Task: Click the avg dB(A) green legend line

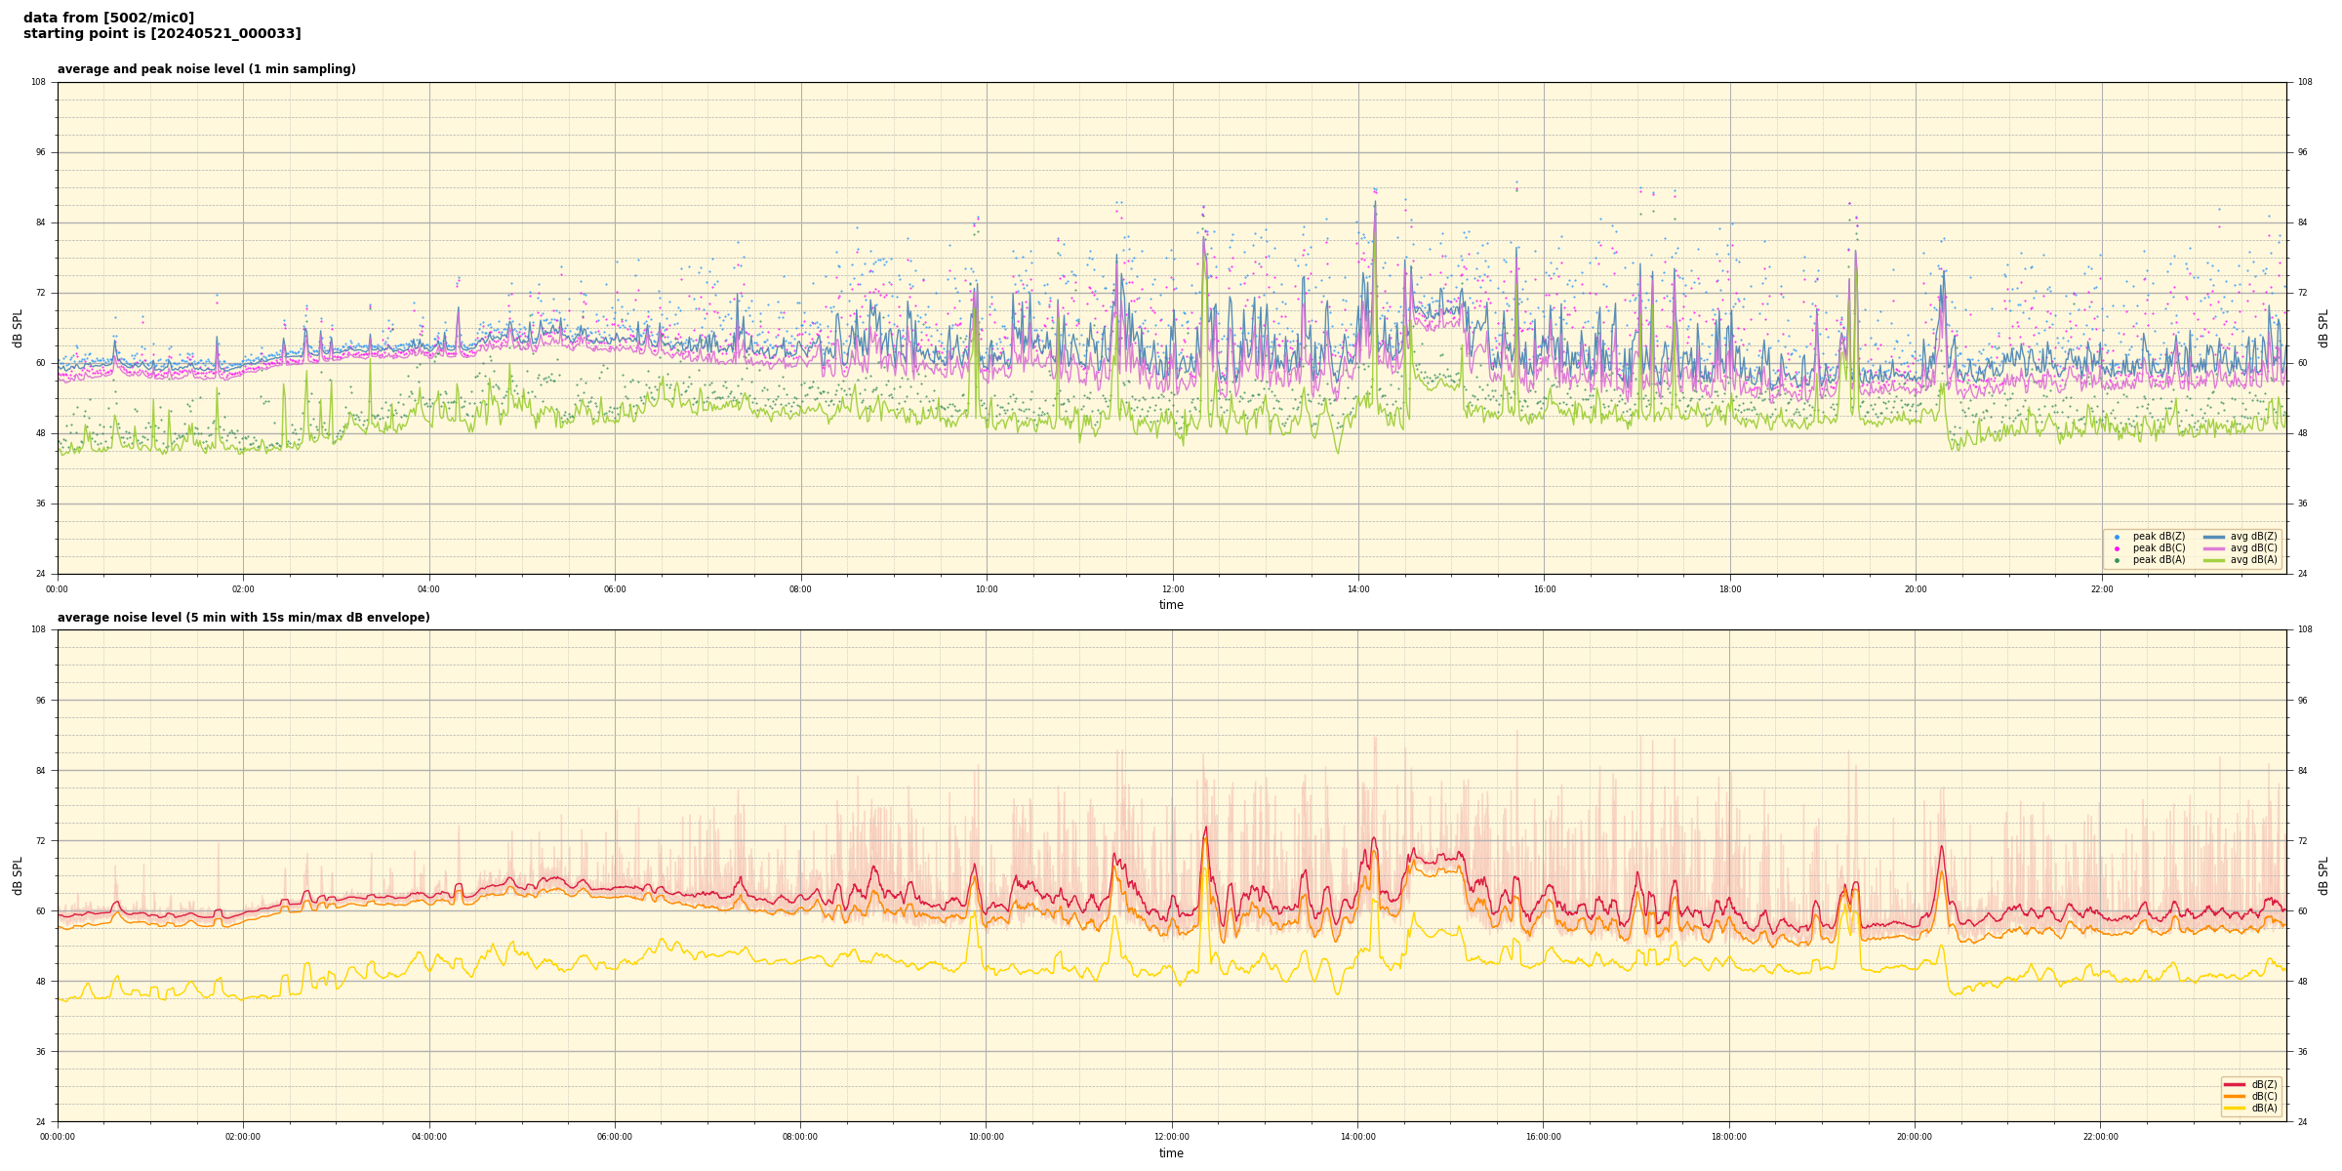Action: click(2214, 560)
